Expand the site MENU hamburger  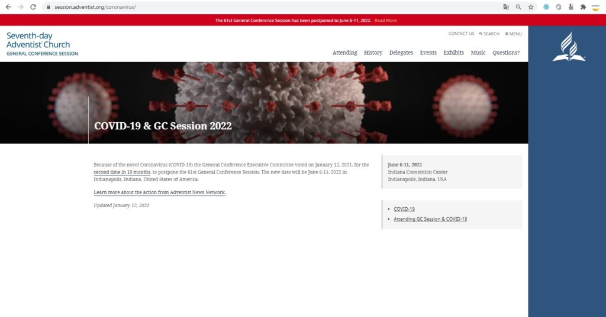point(513,34)
